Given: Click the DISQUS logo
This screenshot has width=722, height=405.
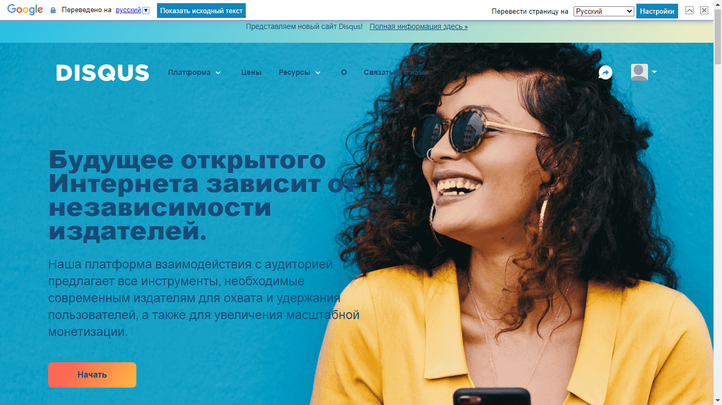Looking at the screenshot, I should [x=103, y=73].
